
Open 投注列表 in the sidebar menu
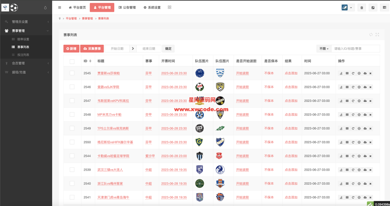[x=23, y=55]
